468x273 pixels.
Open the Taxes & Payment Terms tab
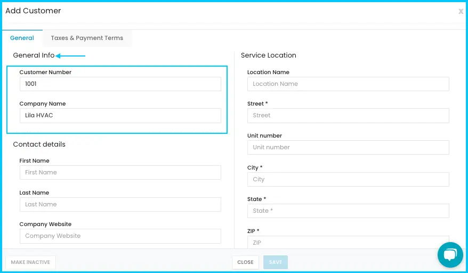[x=87, y=38]
